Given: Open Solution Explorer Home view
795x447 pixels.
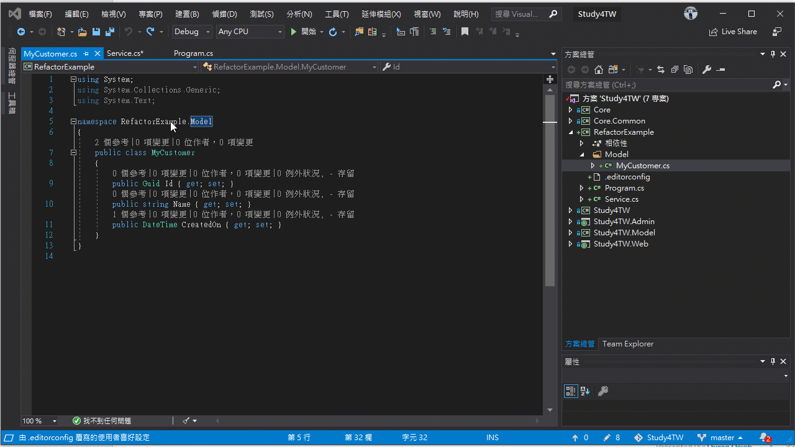Looking at the screenshot, I should [x=599, y=70].
